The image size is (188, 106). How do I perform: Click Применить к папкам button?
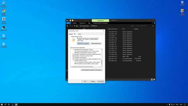tap(83, 44)
